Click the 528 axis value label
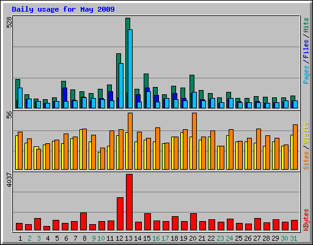 9,22
